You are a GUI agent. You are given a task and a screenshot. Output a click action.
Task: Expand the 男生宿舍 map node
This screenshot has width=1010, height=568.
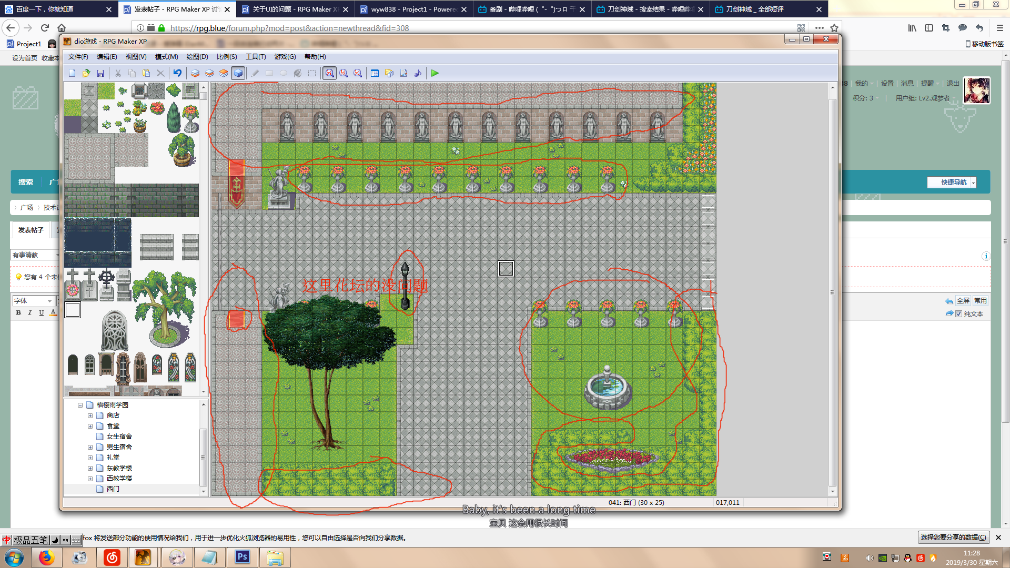pyautogui.click(x=90, y=447)
